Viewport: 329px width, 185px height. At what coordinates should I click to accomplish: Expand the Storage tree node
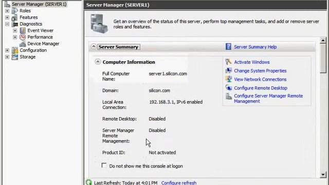click(7, 57)
